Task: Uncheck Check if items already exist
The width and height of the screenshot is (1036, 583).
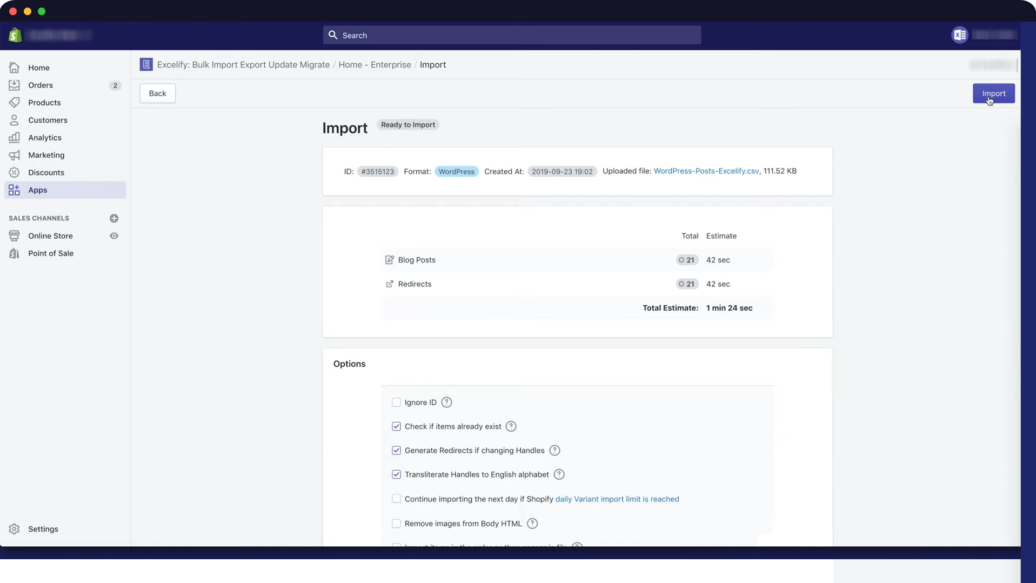Action: [x=396, y=426]
